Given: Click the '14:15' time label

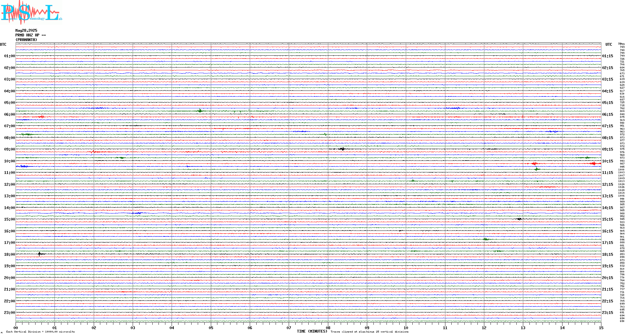Looking at the screenshot, I should [608, 208].
